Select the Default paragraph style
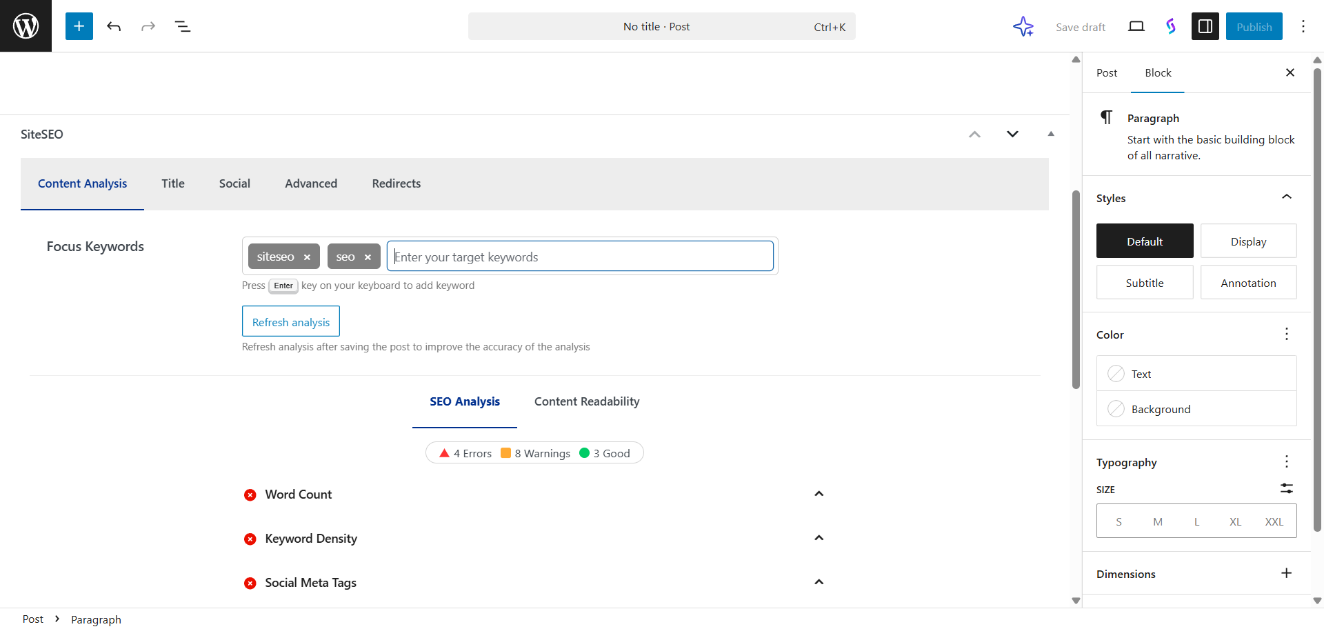This screenshot has width=1324, height=629. [x=1144, y=241]
